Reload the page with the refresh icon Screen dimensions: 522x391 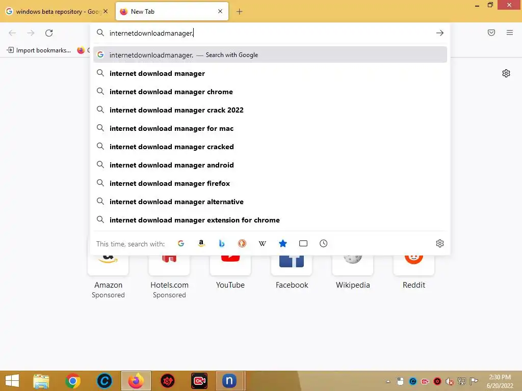[49, 33]
